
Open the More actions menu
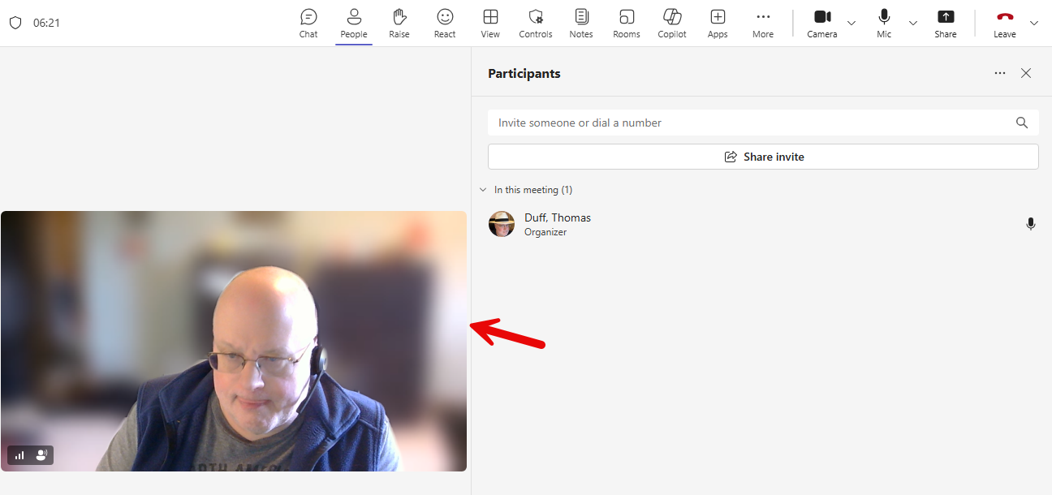coord(763,23)
